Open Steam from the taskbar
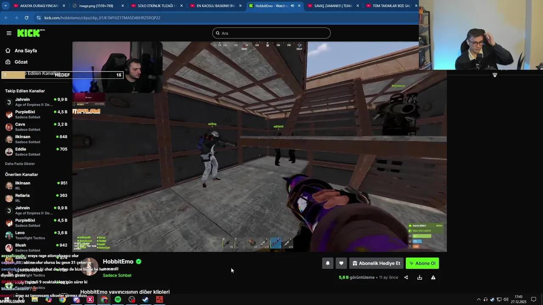The width and height of the screenshot is (543, 305). pos(146,299)
